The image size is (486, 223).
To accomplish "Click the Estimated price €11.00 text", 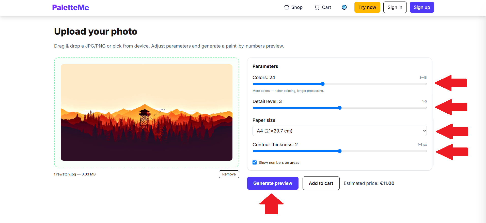I will tap(369, 183).
